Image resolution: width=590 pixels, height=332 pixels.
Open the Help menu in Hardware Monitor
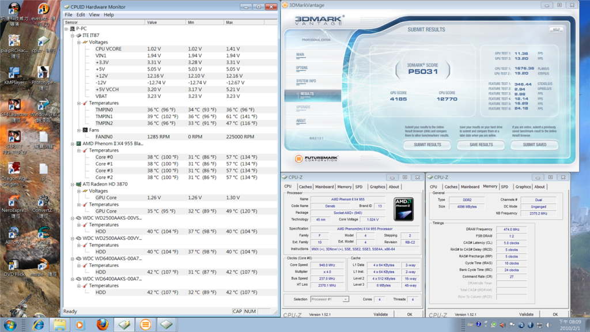(109, 14)
